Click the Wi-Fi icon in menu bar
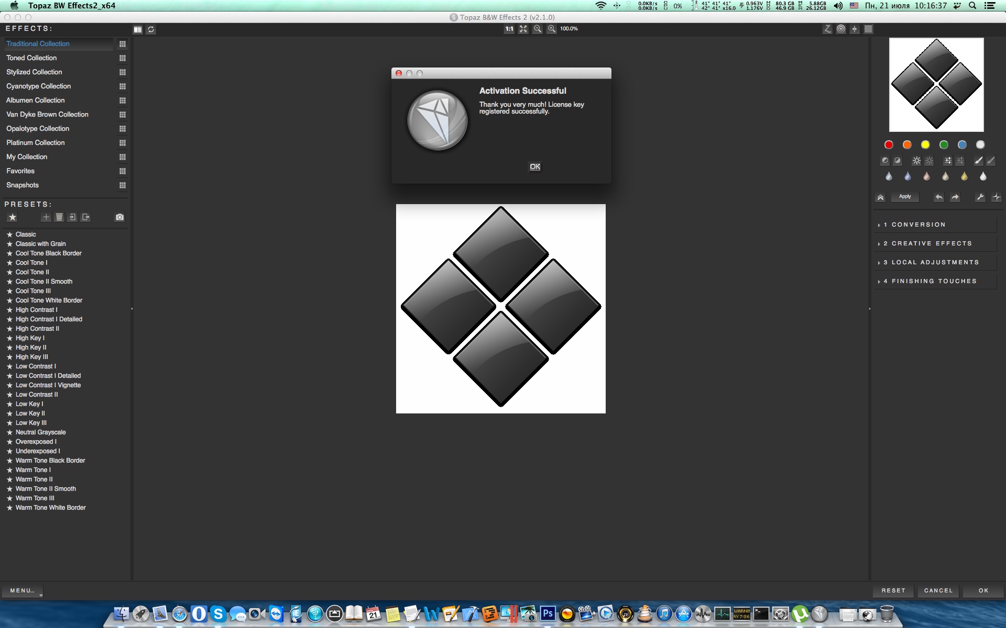 pyautogui.click(x=601, y=6)
